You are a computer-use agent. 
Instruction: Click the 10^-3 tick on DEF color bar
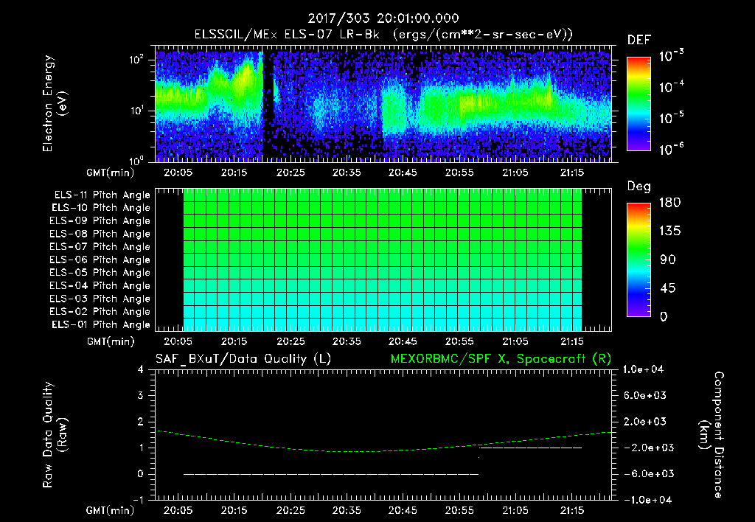click(x=671, y=56)
